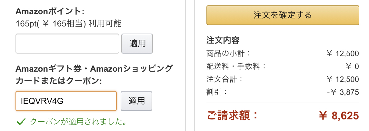The height and width of the screenshot is (131, 369).
Task: Click 適用 beside the coupon code field
Action: [x=136, y=101]
